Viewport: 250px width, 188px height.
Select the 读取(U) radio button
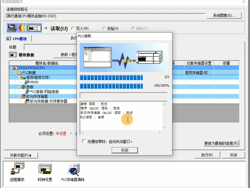pyautogui.click(x=46, y=28)
